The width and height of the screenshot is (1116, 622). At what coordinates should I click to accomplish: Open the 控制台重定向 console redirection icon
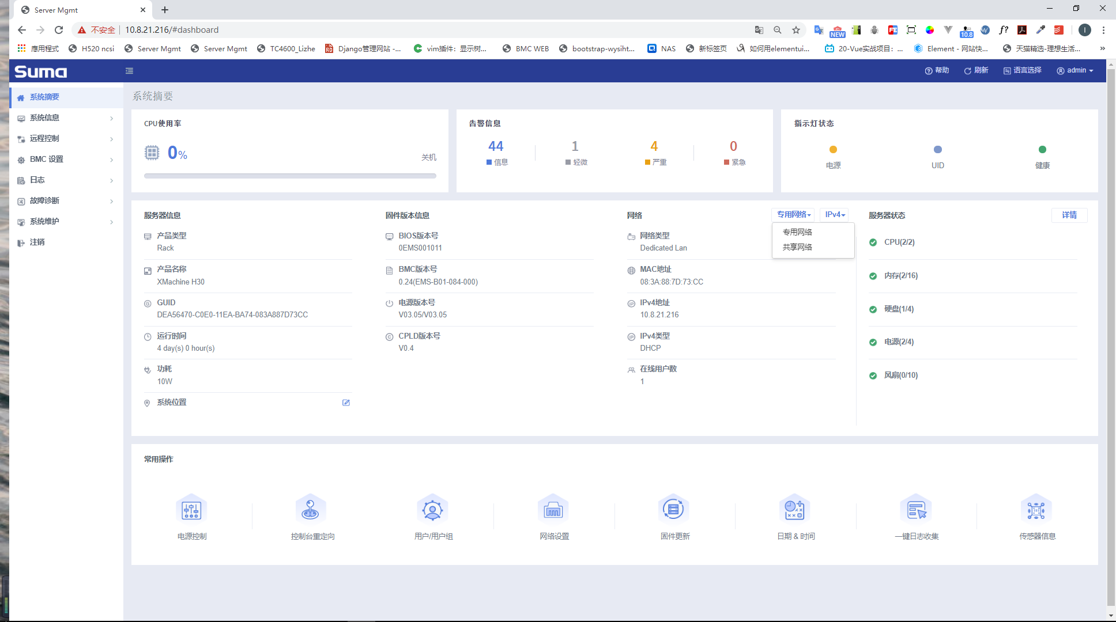coord(311,509)
